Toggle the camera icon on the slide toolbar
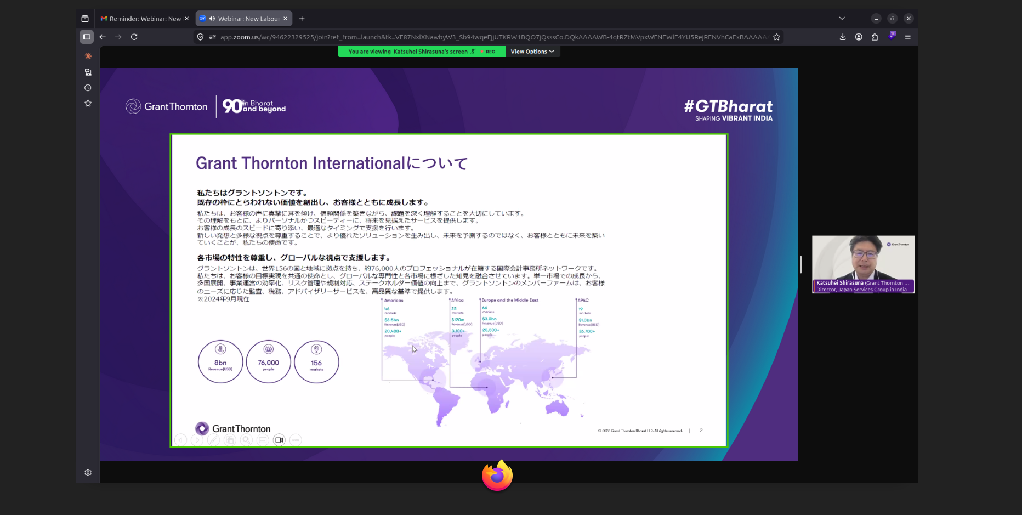This screenshot has width=1022, height=515. pos(279,440)
